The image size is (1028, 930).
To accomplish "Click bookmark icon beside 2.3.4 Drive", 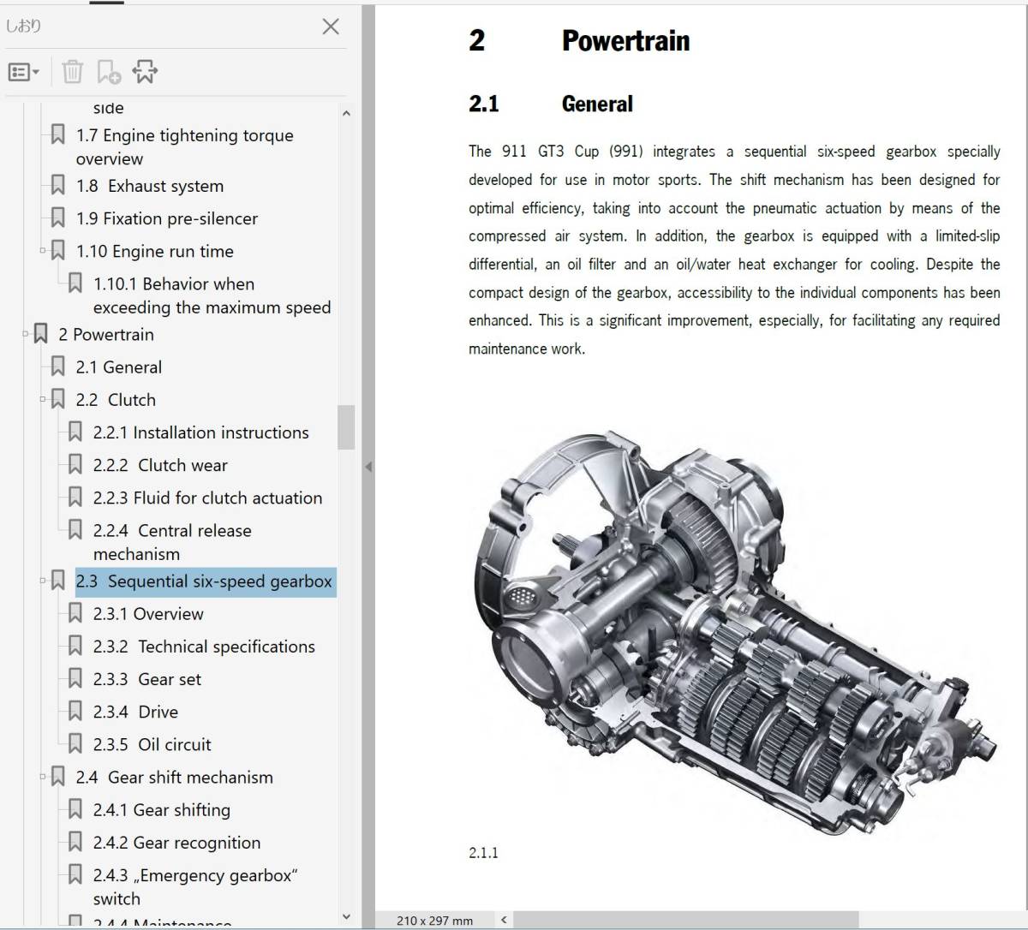I will (75, 712).
